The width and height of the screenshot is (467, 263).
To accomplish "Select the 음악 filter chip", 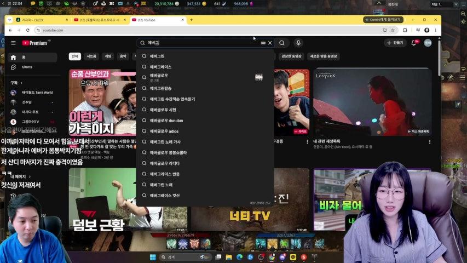I will click(123, 56).
